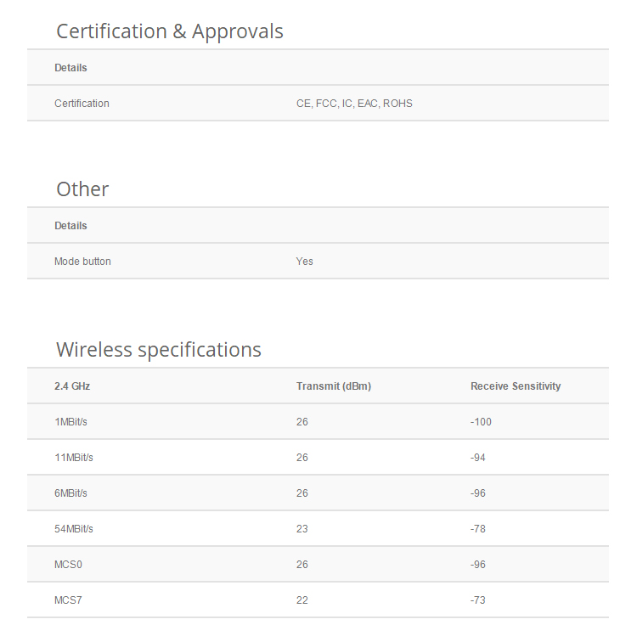The image size is (637, 625).
Task: Select the 6MBit/s row label
Action: 70,493
